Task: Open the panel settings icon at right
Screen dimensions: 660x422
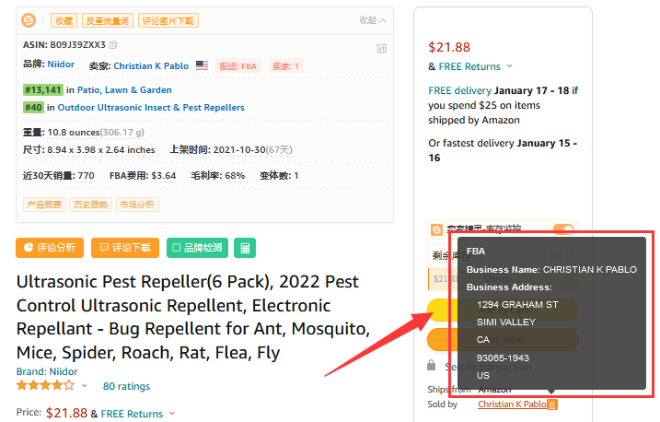Action: point(382,48)
